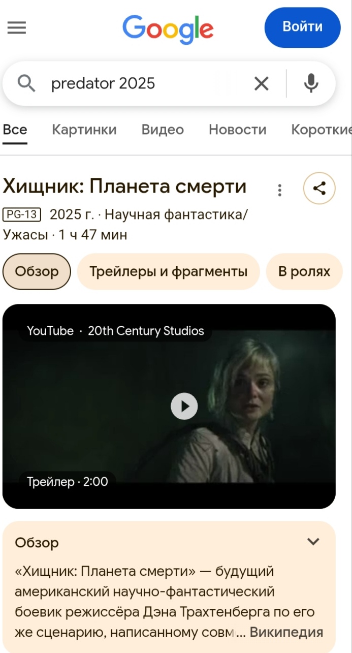
Task: Open the Новости tab
Action: point(237,130)
